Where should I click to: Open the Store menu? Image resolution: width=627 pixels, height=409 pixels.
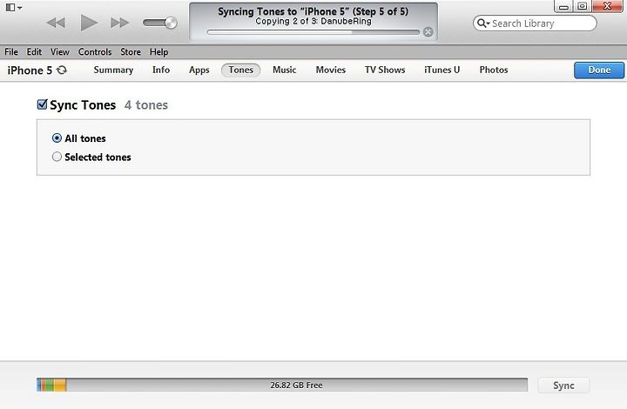(x=131, y=52)
